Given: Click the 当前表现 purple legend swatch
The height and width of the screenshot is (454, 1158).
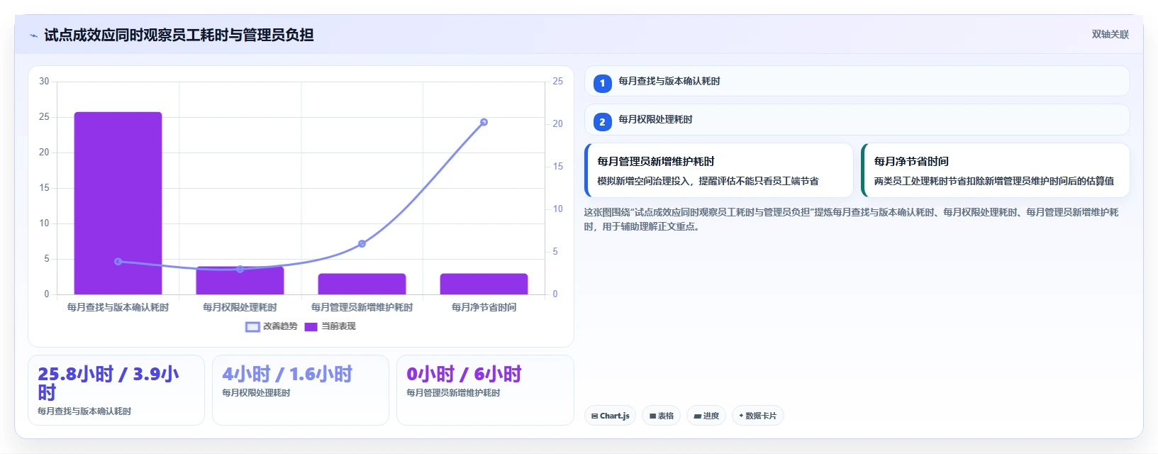Looking at the screenshot, I should (311, 327).
